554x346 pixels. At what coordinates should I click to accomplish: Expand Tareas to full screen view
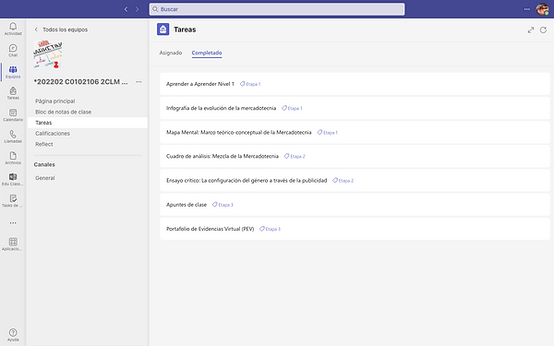coord(531,30)
